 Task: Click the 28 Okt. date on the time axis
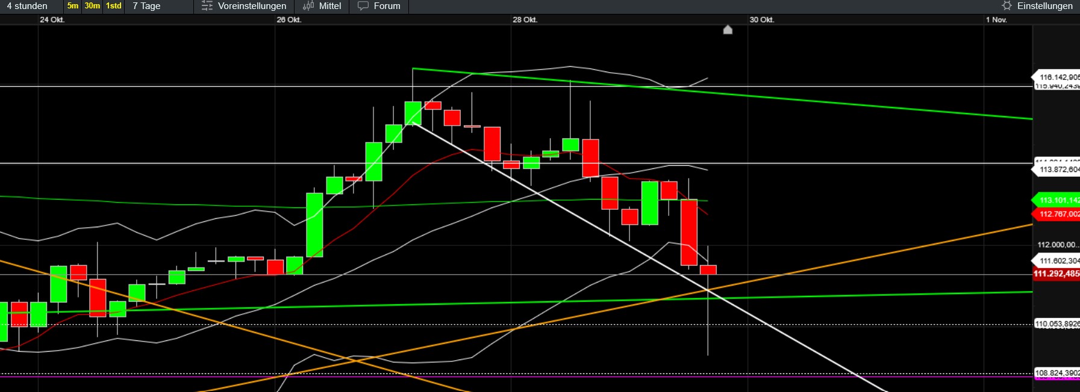(525, 20)
